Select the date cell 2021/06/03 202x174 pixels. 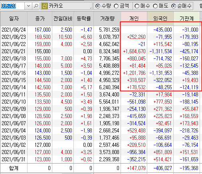click(14, 138)
